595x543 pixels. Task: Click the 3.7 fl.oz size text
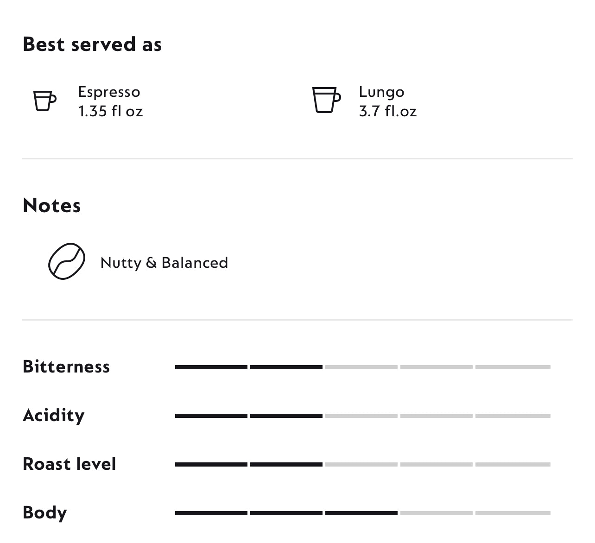tap(387, 111)
